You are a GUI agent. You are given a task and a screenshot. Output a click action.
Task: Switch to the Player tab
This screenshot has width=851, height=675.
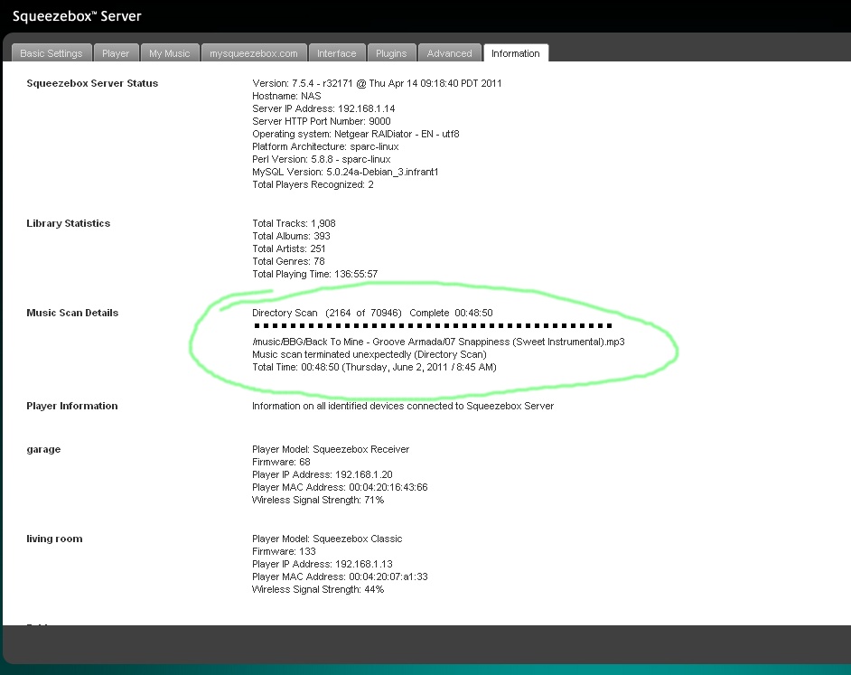(x=116, y=53)
